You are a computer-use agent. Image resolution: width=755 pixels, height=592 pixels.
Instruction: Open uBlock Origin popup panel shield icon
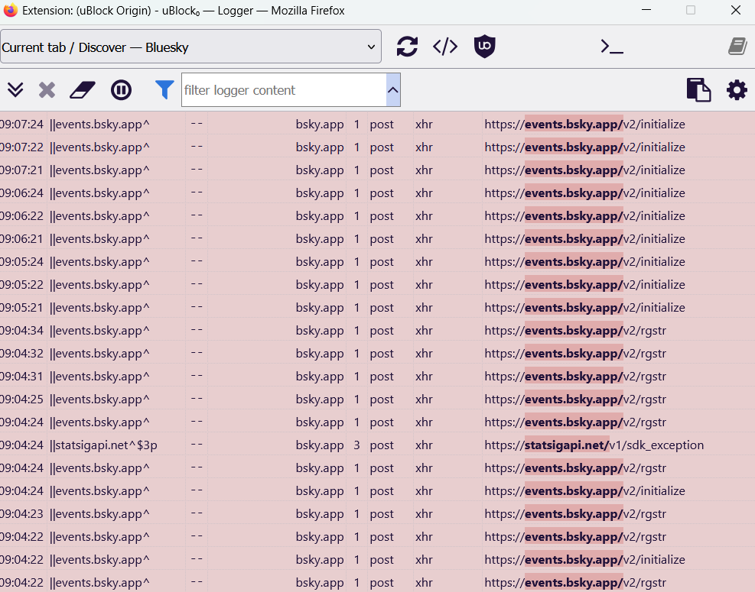[484, 47]
